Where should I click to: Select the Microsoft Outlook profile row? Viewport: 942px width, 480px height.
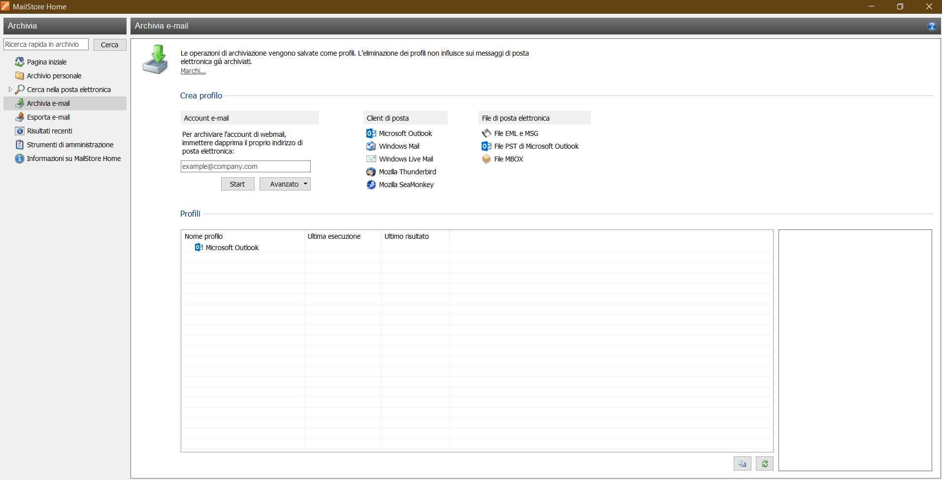[477, 248]
